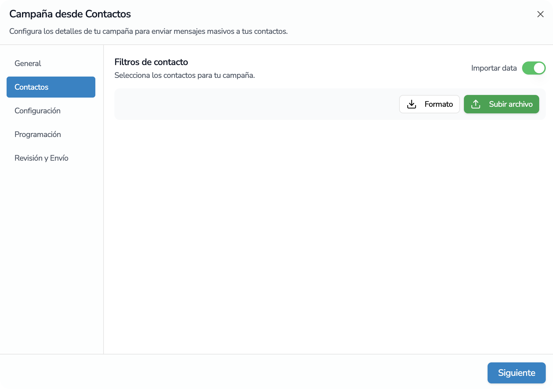The height and width of the screenshot is (389, 553).
Task: Click the Filtros de contacto heading
Action: point(151,62)
